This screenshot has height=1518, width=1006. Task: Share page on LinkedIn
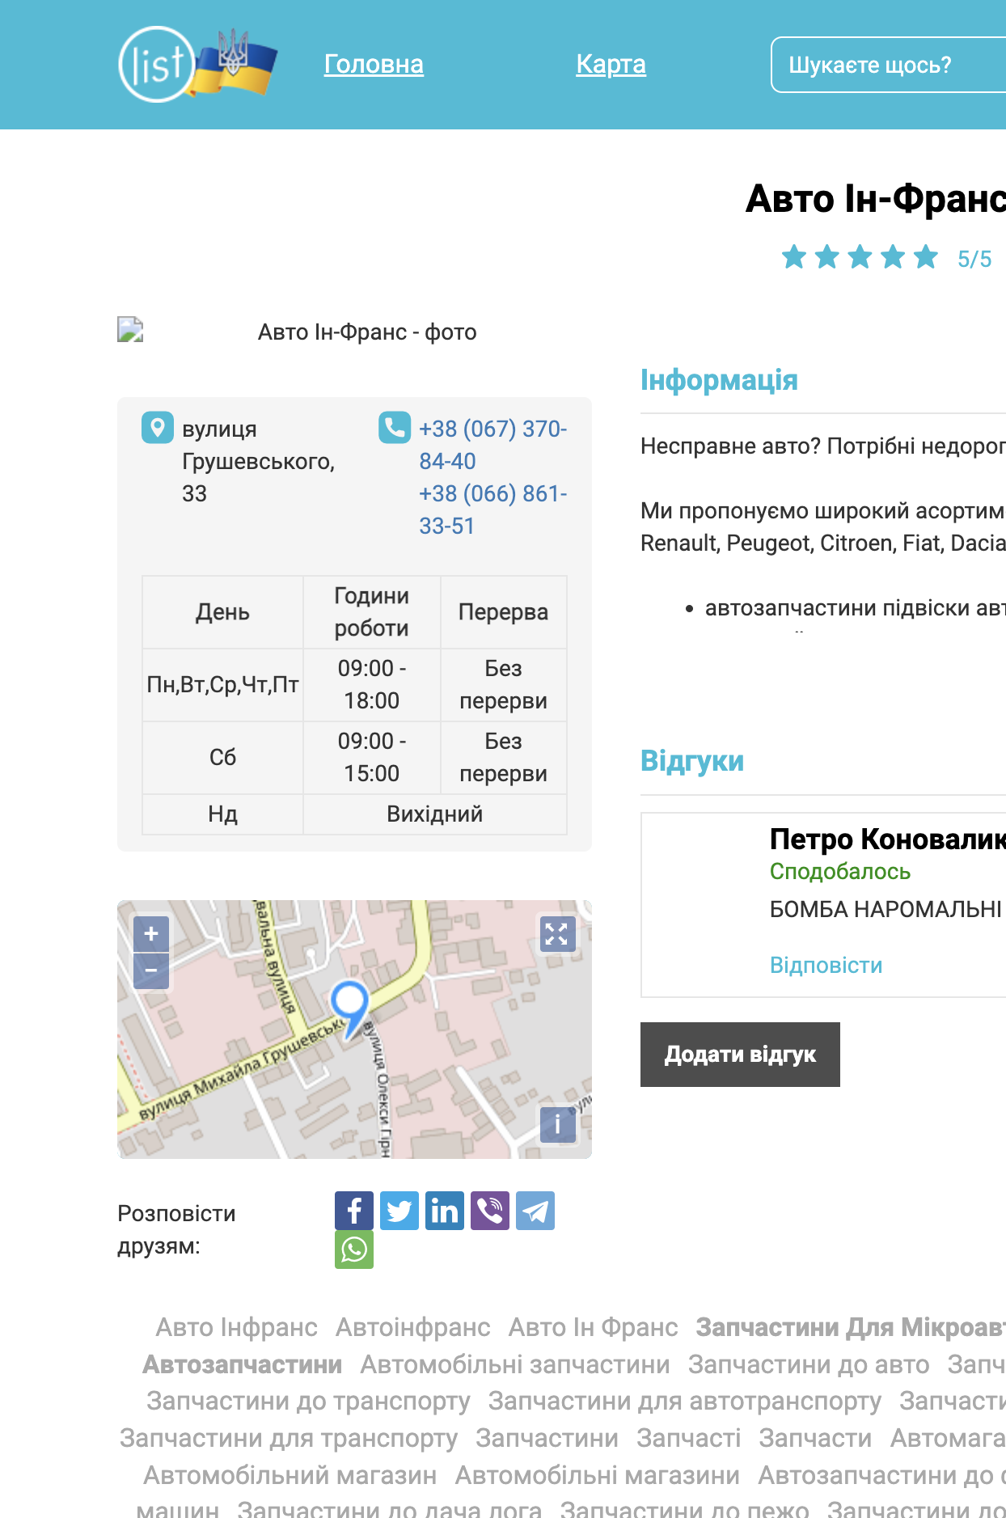click(x=445, y=1211)
